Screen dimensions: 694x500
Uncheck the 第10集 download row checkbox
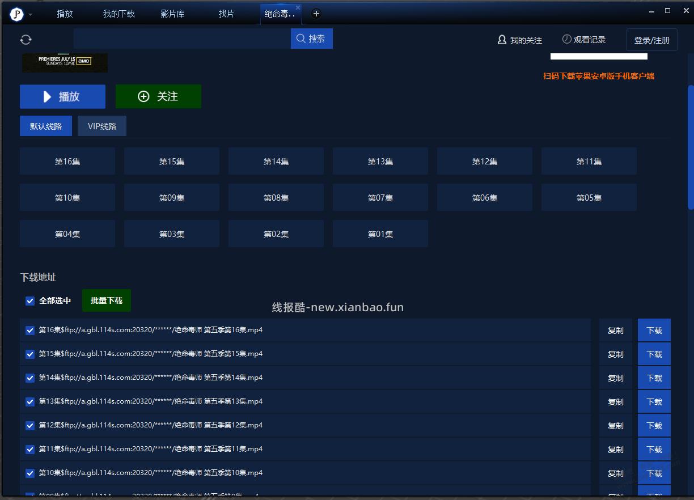coord(30,473)
